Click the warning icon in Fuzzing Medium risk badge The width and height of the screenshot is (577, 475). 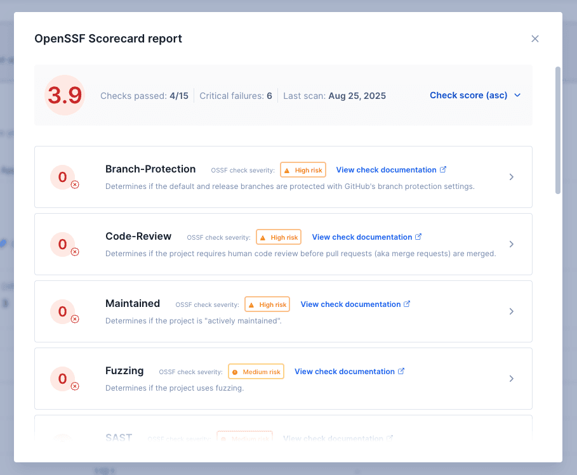[x=235, y=371]
